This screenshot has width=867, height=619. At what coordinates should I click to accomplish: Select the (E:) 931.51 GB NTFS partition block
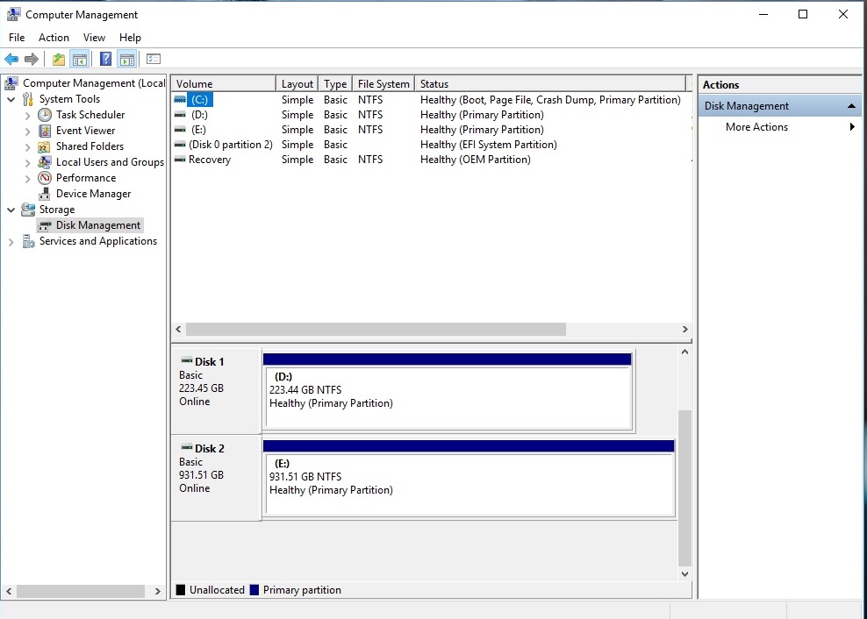[469, 479]
